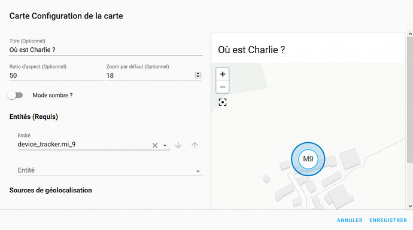Focus the Ratio d'aspect field

[x=57, y=75]
